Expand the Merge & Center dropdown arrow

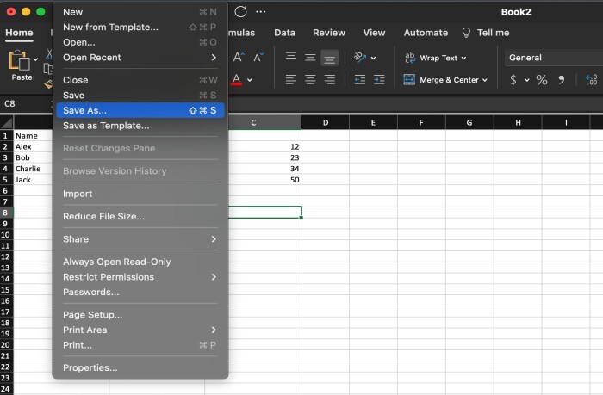(x=485, y=80)
